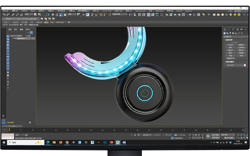The width and height of the screenshot is (250, 156).
Task: Open the Arnold menu
Action: tap(179, 11)
